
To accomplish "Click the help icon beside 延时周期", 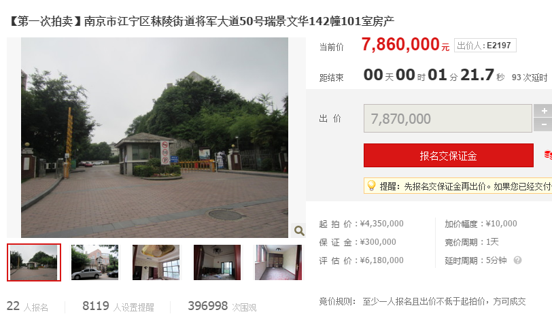I will pos(517,260).
